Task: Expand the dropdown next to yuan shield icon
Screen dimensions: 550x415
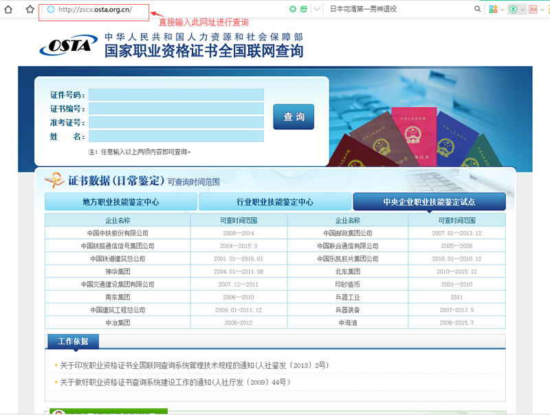Action: (x=522, y=10)
